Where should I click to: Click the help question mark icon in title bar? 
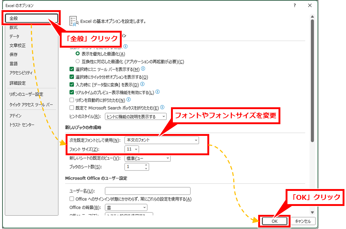[x=295, y=6]
